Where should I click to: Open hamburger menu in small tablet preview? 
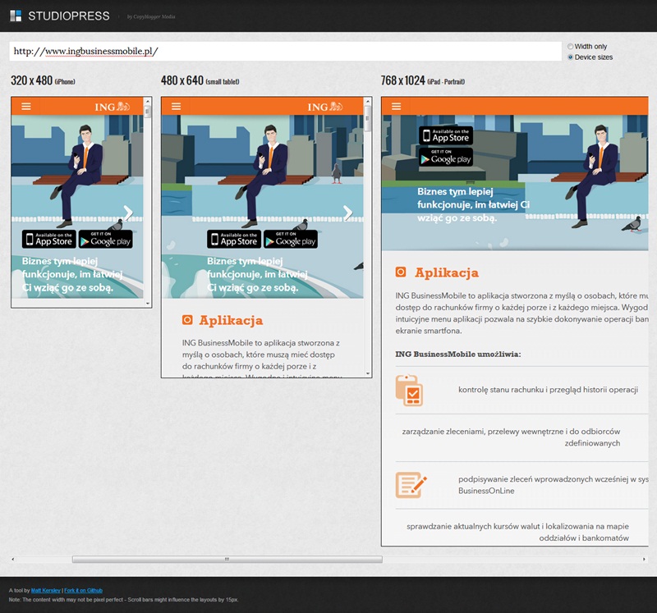[177, 107]
